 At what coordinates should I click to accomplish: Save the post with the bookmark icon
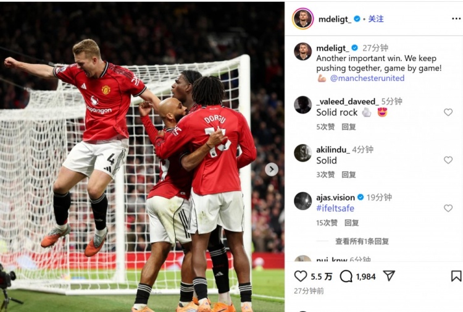[x=456, y=276]
